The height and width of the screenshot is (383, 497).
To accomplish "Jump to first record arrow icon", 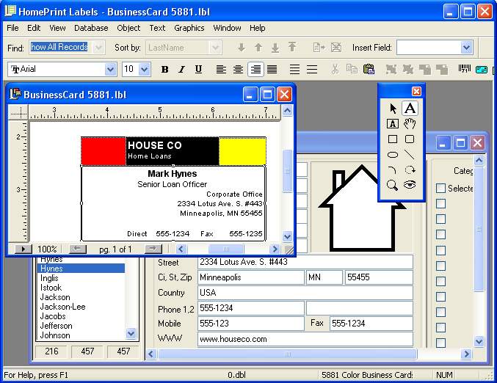I will click(x=292, y=47).
